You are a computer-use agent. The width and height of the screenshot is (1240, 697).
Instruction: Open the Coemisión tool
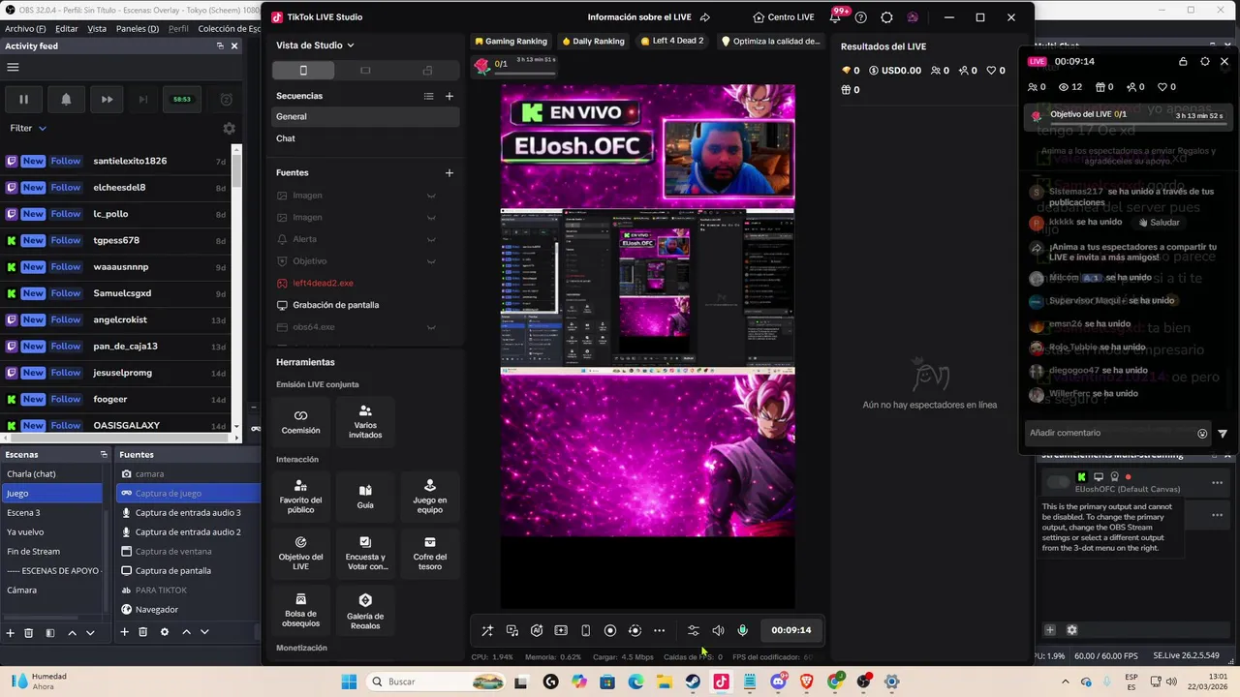301,422
